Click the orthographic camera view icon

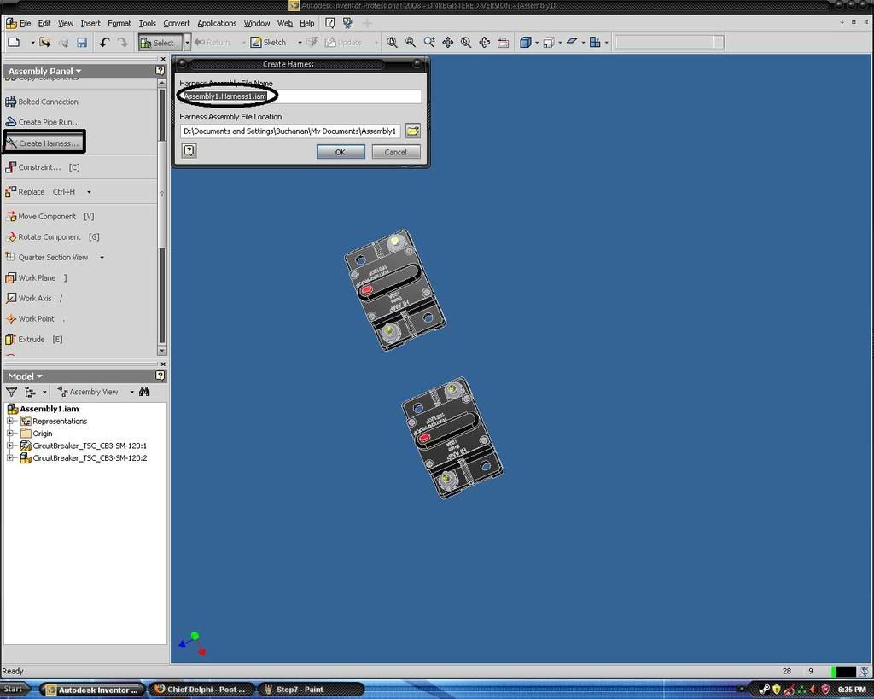[x=549, y=43]
